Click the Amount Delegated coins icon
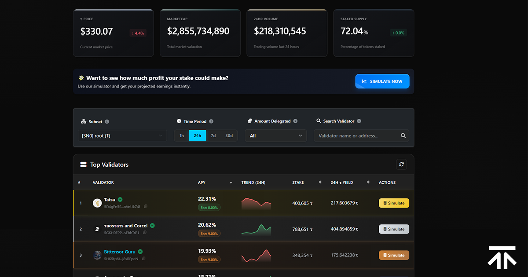This screenshot has width=528, height=277. (250, 121)
